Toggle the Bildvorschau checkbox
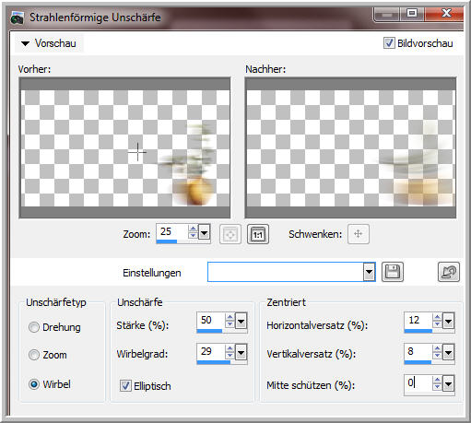This screenshot has height=423, width=471. 389,43
